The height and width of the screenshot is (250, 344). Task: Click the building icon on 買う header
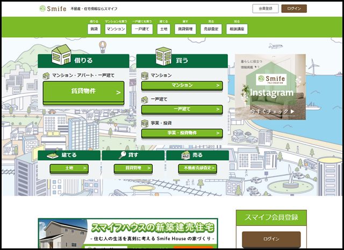pos(163,56)
